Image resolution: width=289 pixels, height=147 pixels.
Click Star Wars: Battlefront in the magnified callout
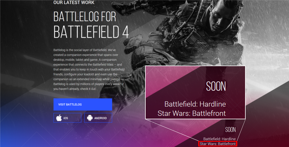192,113
